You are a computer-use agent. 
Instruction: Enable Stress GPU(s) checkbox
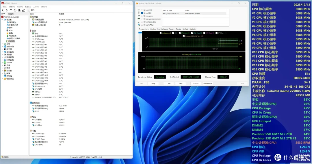142,25
